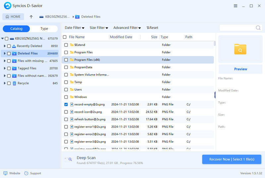The height and width of the screenshot is (178, 265).
Task: Open the Website link icon
Action: point(5,173)
